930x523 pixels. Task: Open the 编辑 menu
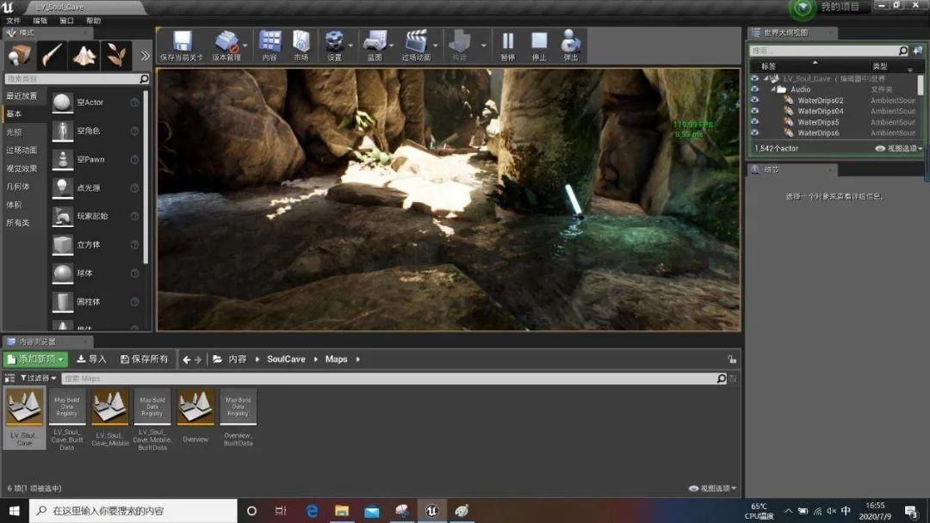(x=40, y=21)
